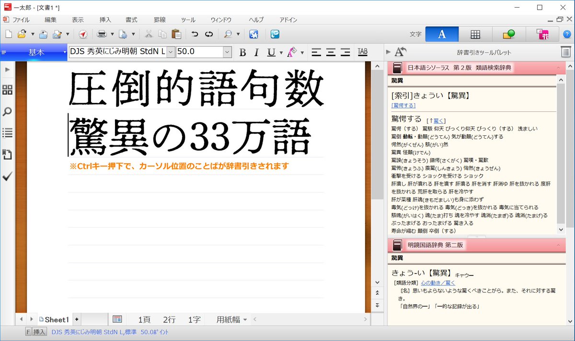
Task: Click the magnifier zoom icon
Action: 228,34
